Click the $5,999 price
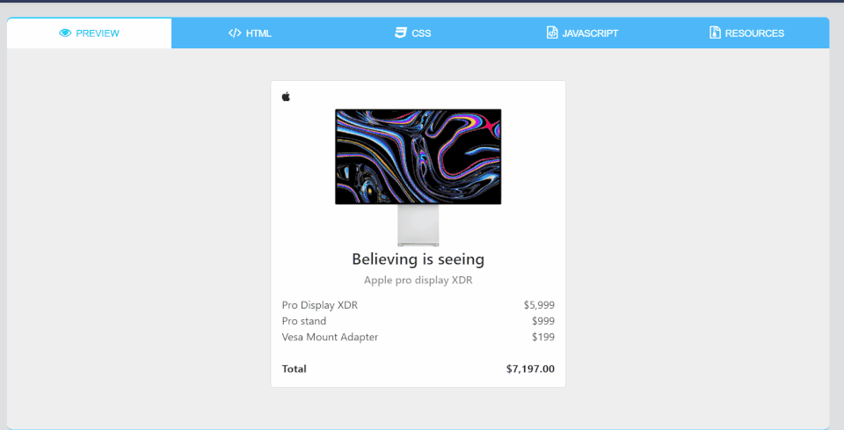The image size is (844, 430). [539, 305]
